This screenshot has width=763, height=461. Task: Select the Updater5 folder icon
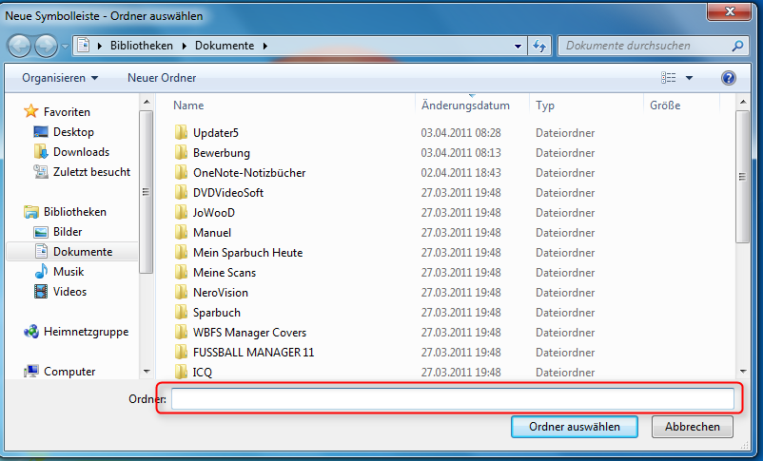[x=181, y=132]
